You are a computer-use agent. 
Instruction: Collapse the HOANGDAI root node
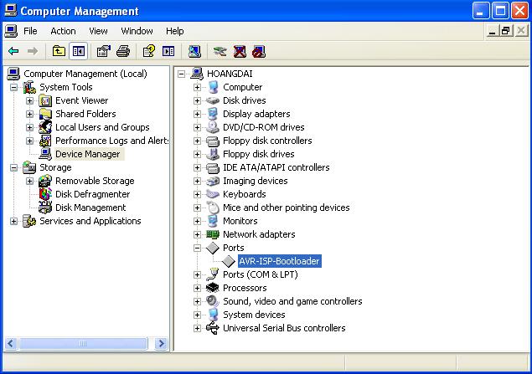(182, 74)
